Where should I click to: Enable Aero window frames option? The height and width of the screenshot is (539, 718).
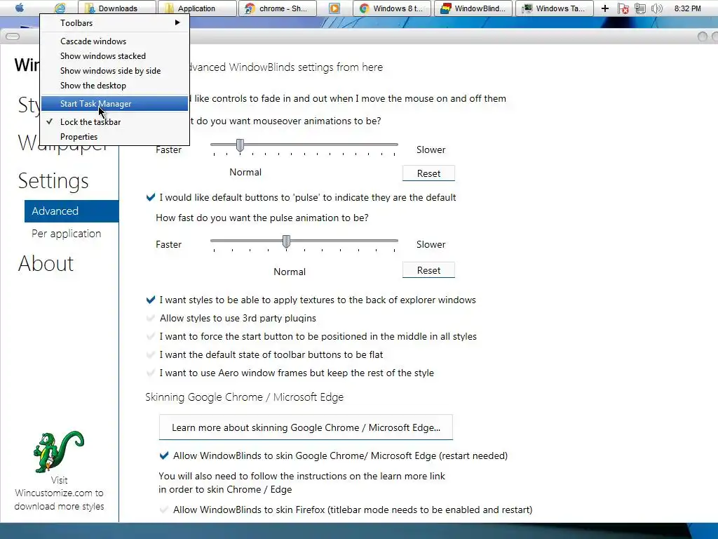tap(151, 373)
